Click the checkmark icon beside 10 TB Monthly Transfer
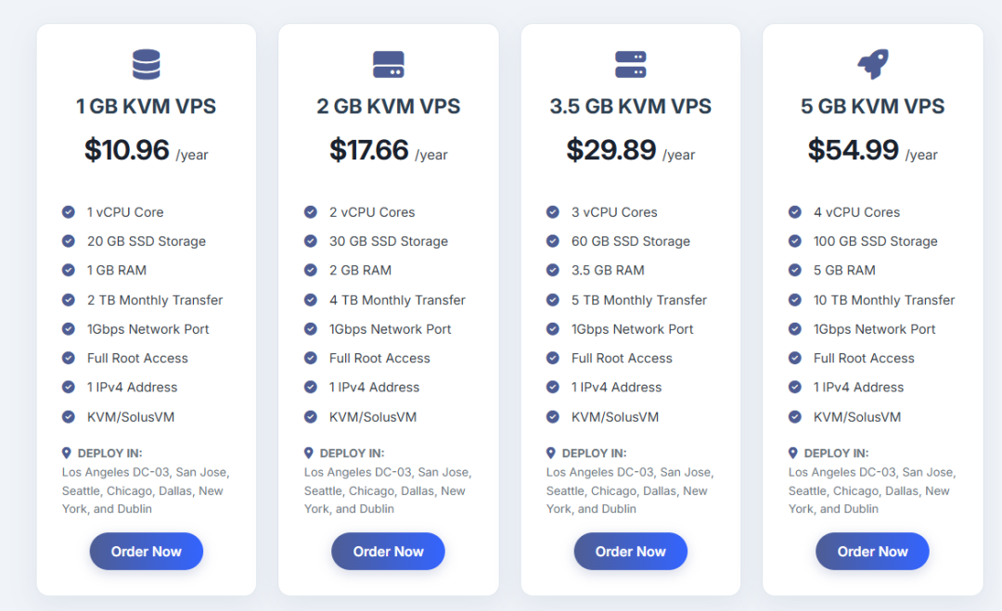1002x611 pixels. point(795,299)
